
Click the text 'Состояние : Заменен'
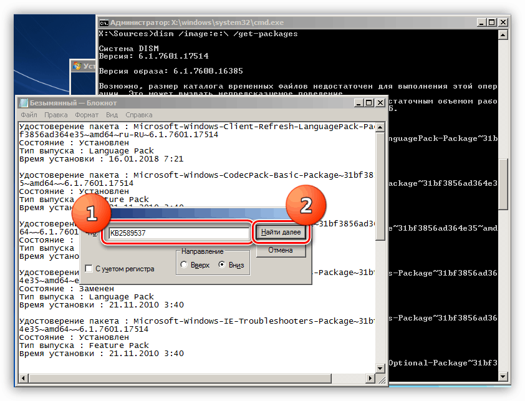click(x=66, y=289)
